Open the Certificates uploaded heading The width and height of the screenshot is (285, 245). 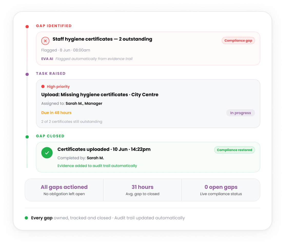coord(104,149)
